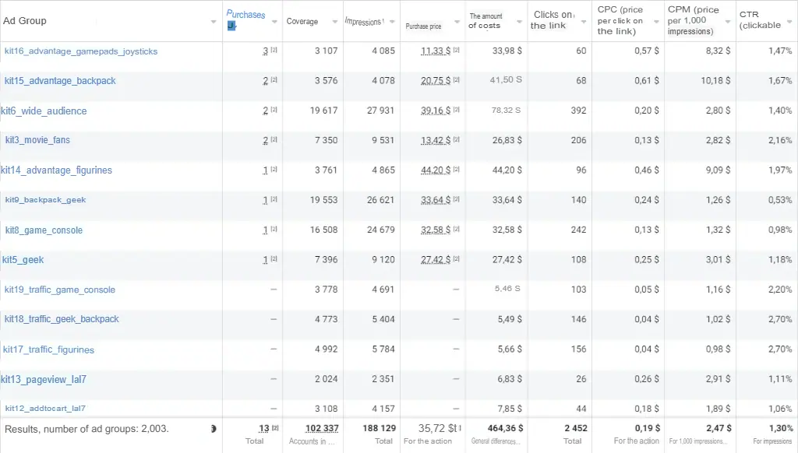
Task: Open the kit6_wide_audience ad group link
Action: [44, 111]
